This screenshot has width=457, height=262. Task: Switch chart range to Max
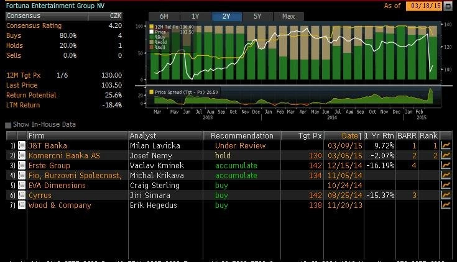pos(289,16)
